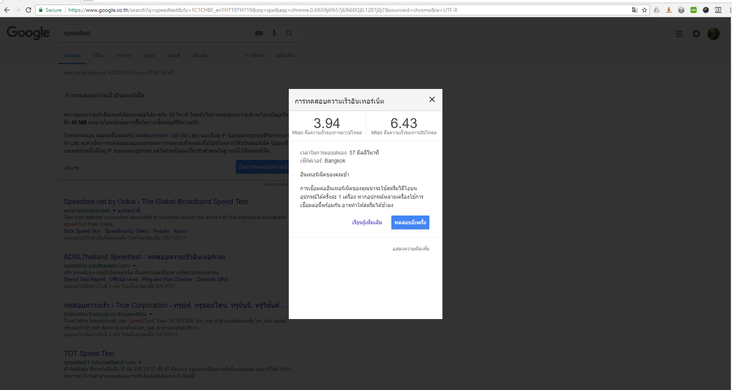Click the Measurement Lab (M-Lab) link
This screenshot has height=390, width=732.
pyautogui.click(x=167, y=135)
